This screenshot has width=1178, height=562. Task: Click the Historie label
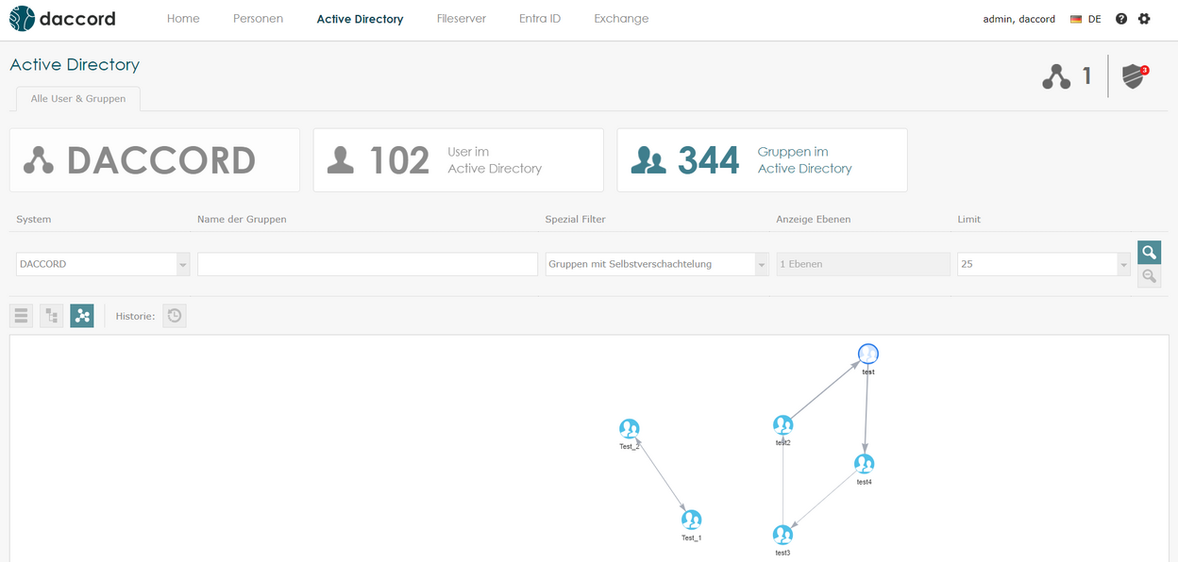pos(135,317)
